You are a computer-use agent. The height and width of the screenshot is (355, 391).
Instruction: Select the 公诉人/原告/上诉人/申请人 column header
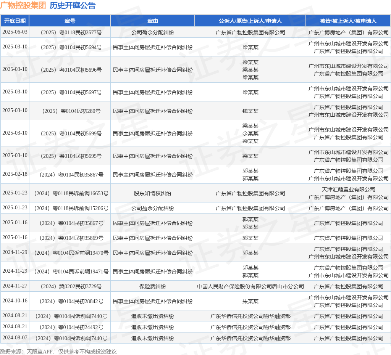250,21
